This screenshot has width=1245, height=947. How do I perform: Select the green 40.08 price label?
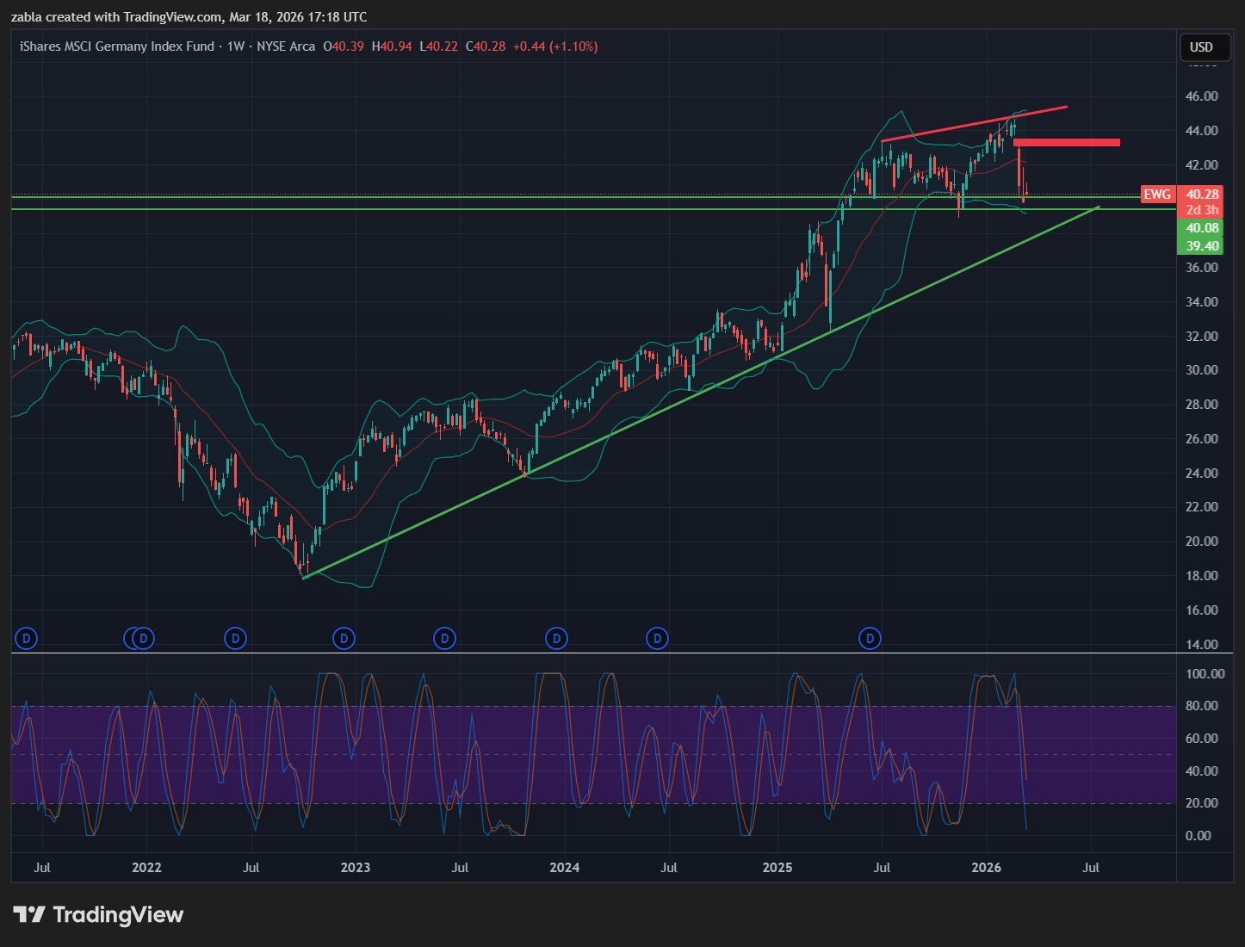coord(1202,228)
